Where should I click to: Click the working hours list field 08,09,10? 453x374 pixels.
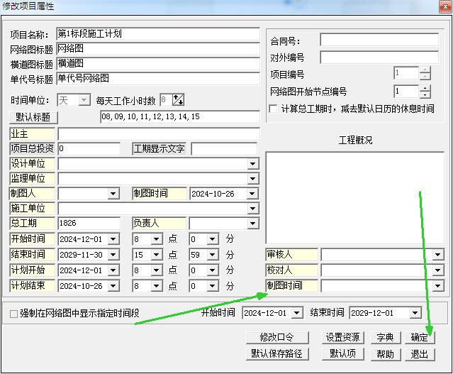[x=179, y=117]
